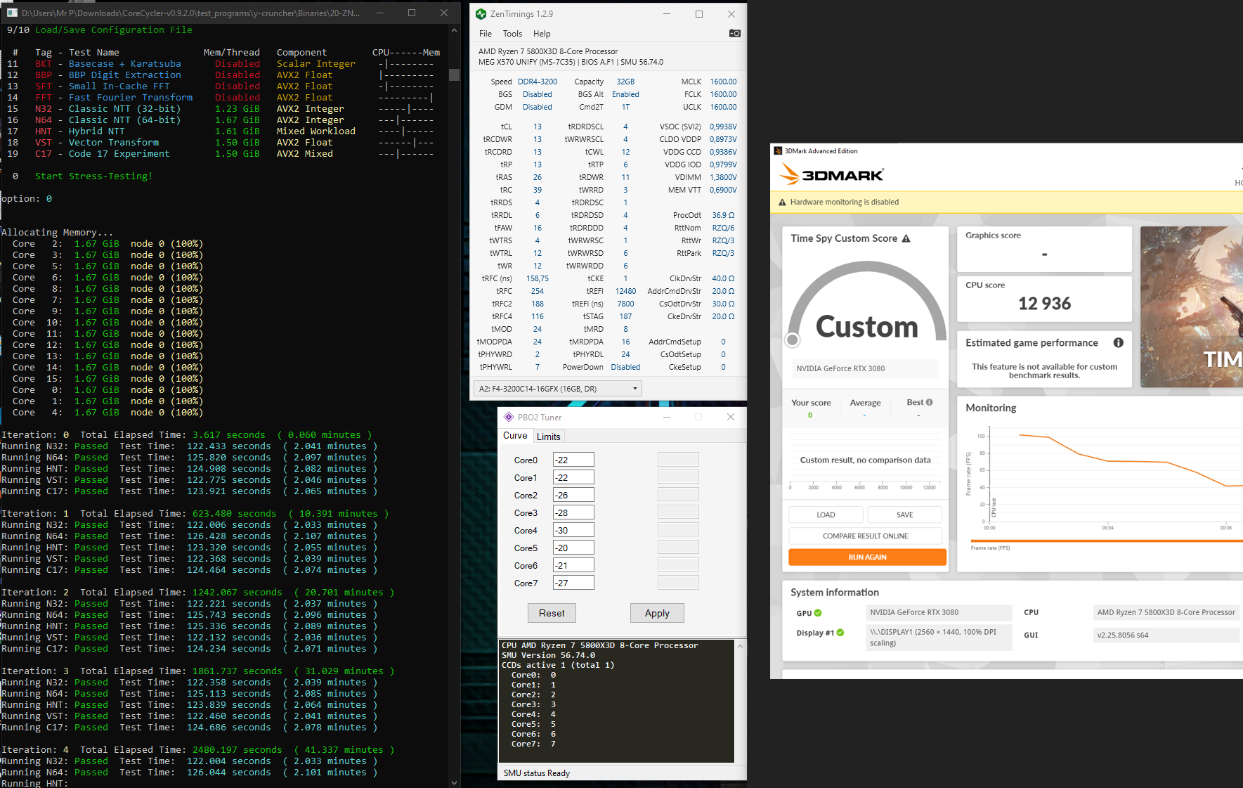
Task: Click the warning icon beside Time Spy Custom Score
Action: pos(906,238)
